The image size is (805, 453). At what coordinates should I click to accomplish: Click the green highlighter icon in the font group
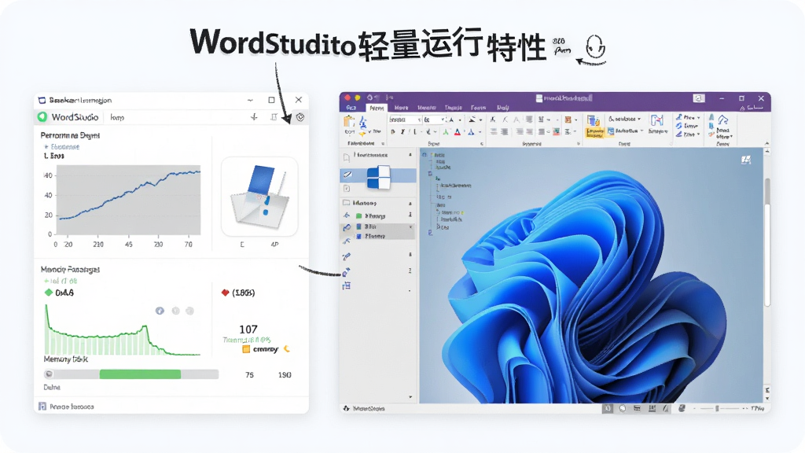(446, 132)
